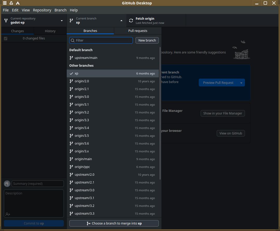Click the merge icon in merge button
The image size is (280, 231).
(x=88, y=223)
